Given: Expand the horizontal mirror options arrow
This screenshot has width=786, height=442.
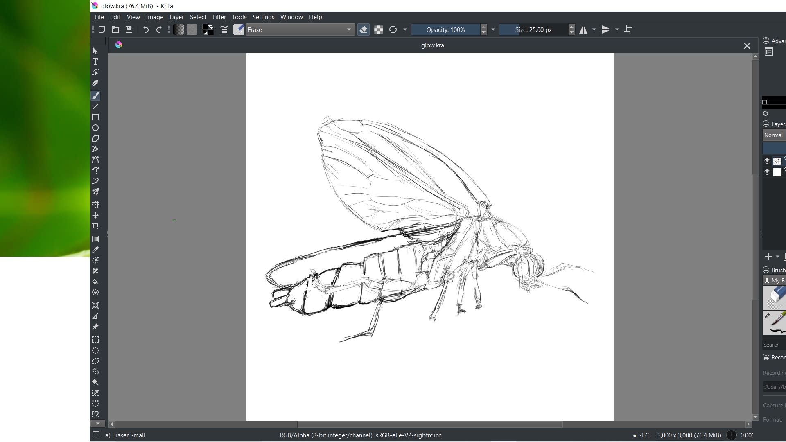Looking at the screenshot, I should pyautogui.click(x=594, y=29).
